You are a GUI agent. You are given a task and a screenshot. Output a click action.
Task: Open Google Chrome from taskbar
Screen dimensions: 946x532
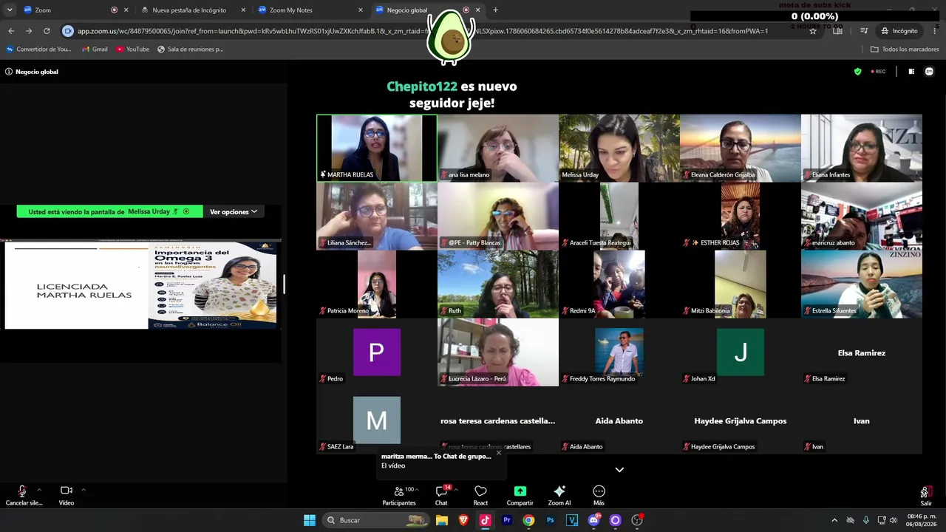(528, 520)
